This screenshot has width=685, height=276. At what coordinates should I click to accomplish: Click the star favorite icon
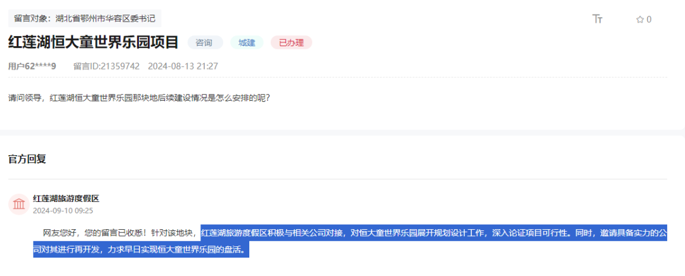pyautogui.click(x=640, y=19)
